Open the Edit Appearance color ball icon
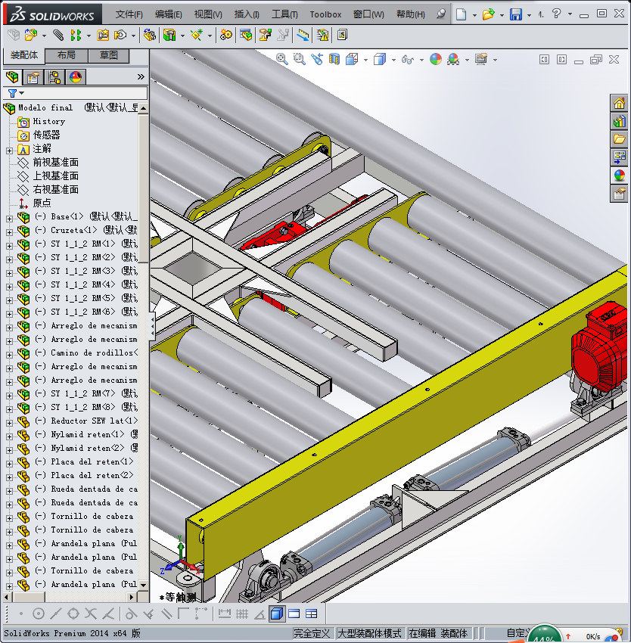The height and width of the screenshot is (643, 631). [435, 59]
